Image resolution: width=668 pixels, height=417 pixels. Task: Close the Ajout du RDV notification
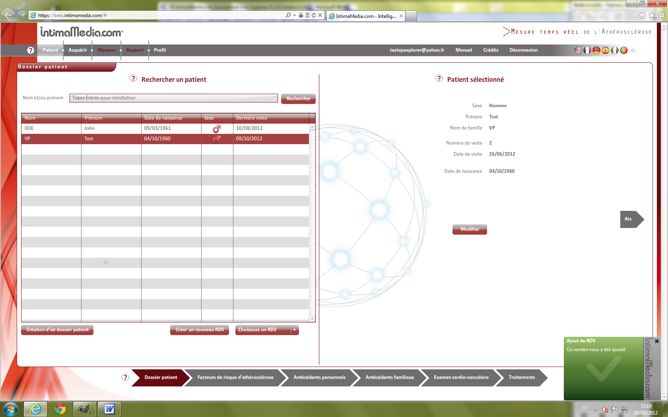[x=656, y=341]
